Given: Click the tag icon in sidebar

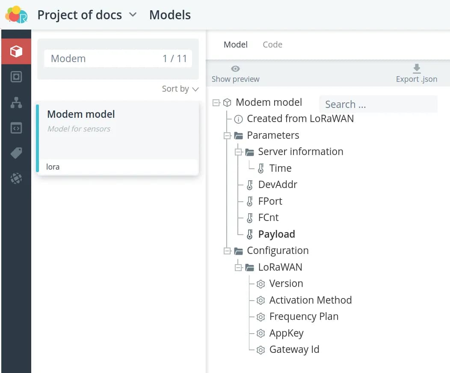Looking at the screenshot, I should [x=16, y=153].
